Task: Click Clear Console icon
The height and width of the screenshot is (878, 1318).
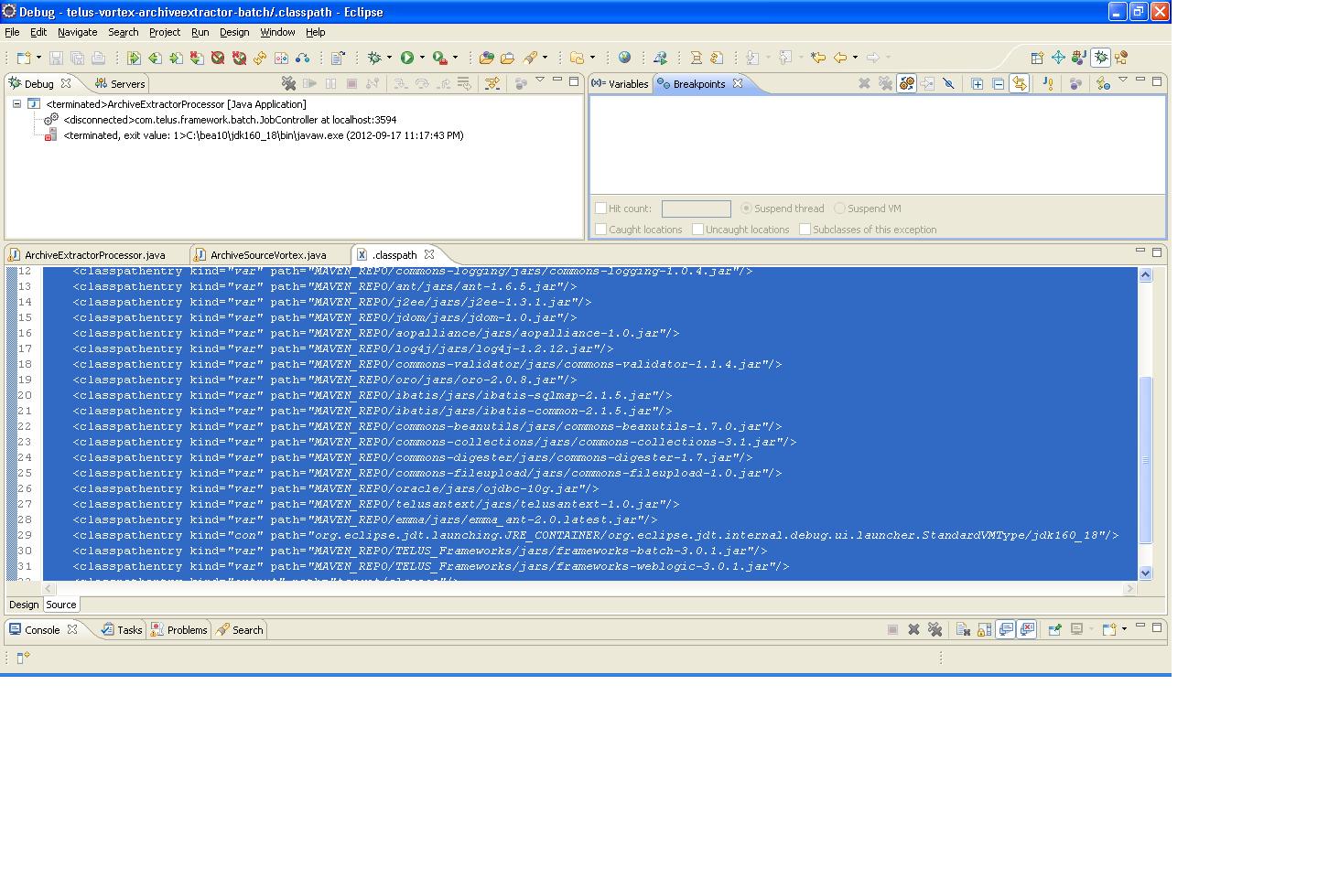Action: click(x=963, y=629)
